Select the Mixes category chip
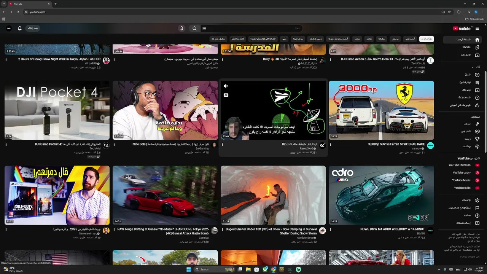Image resolution: width=487 pixels, height=274 pixels. click(382, 39)
